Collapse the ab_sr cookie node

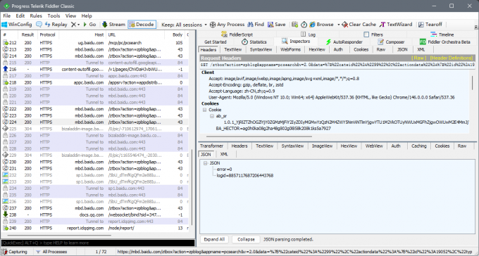pos(212,116)
